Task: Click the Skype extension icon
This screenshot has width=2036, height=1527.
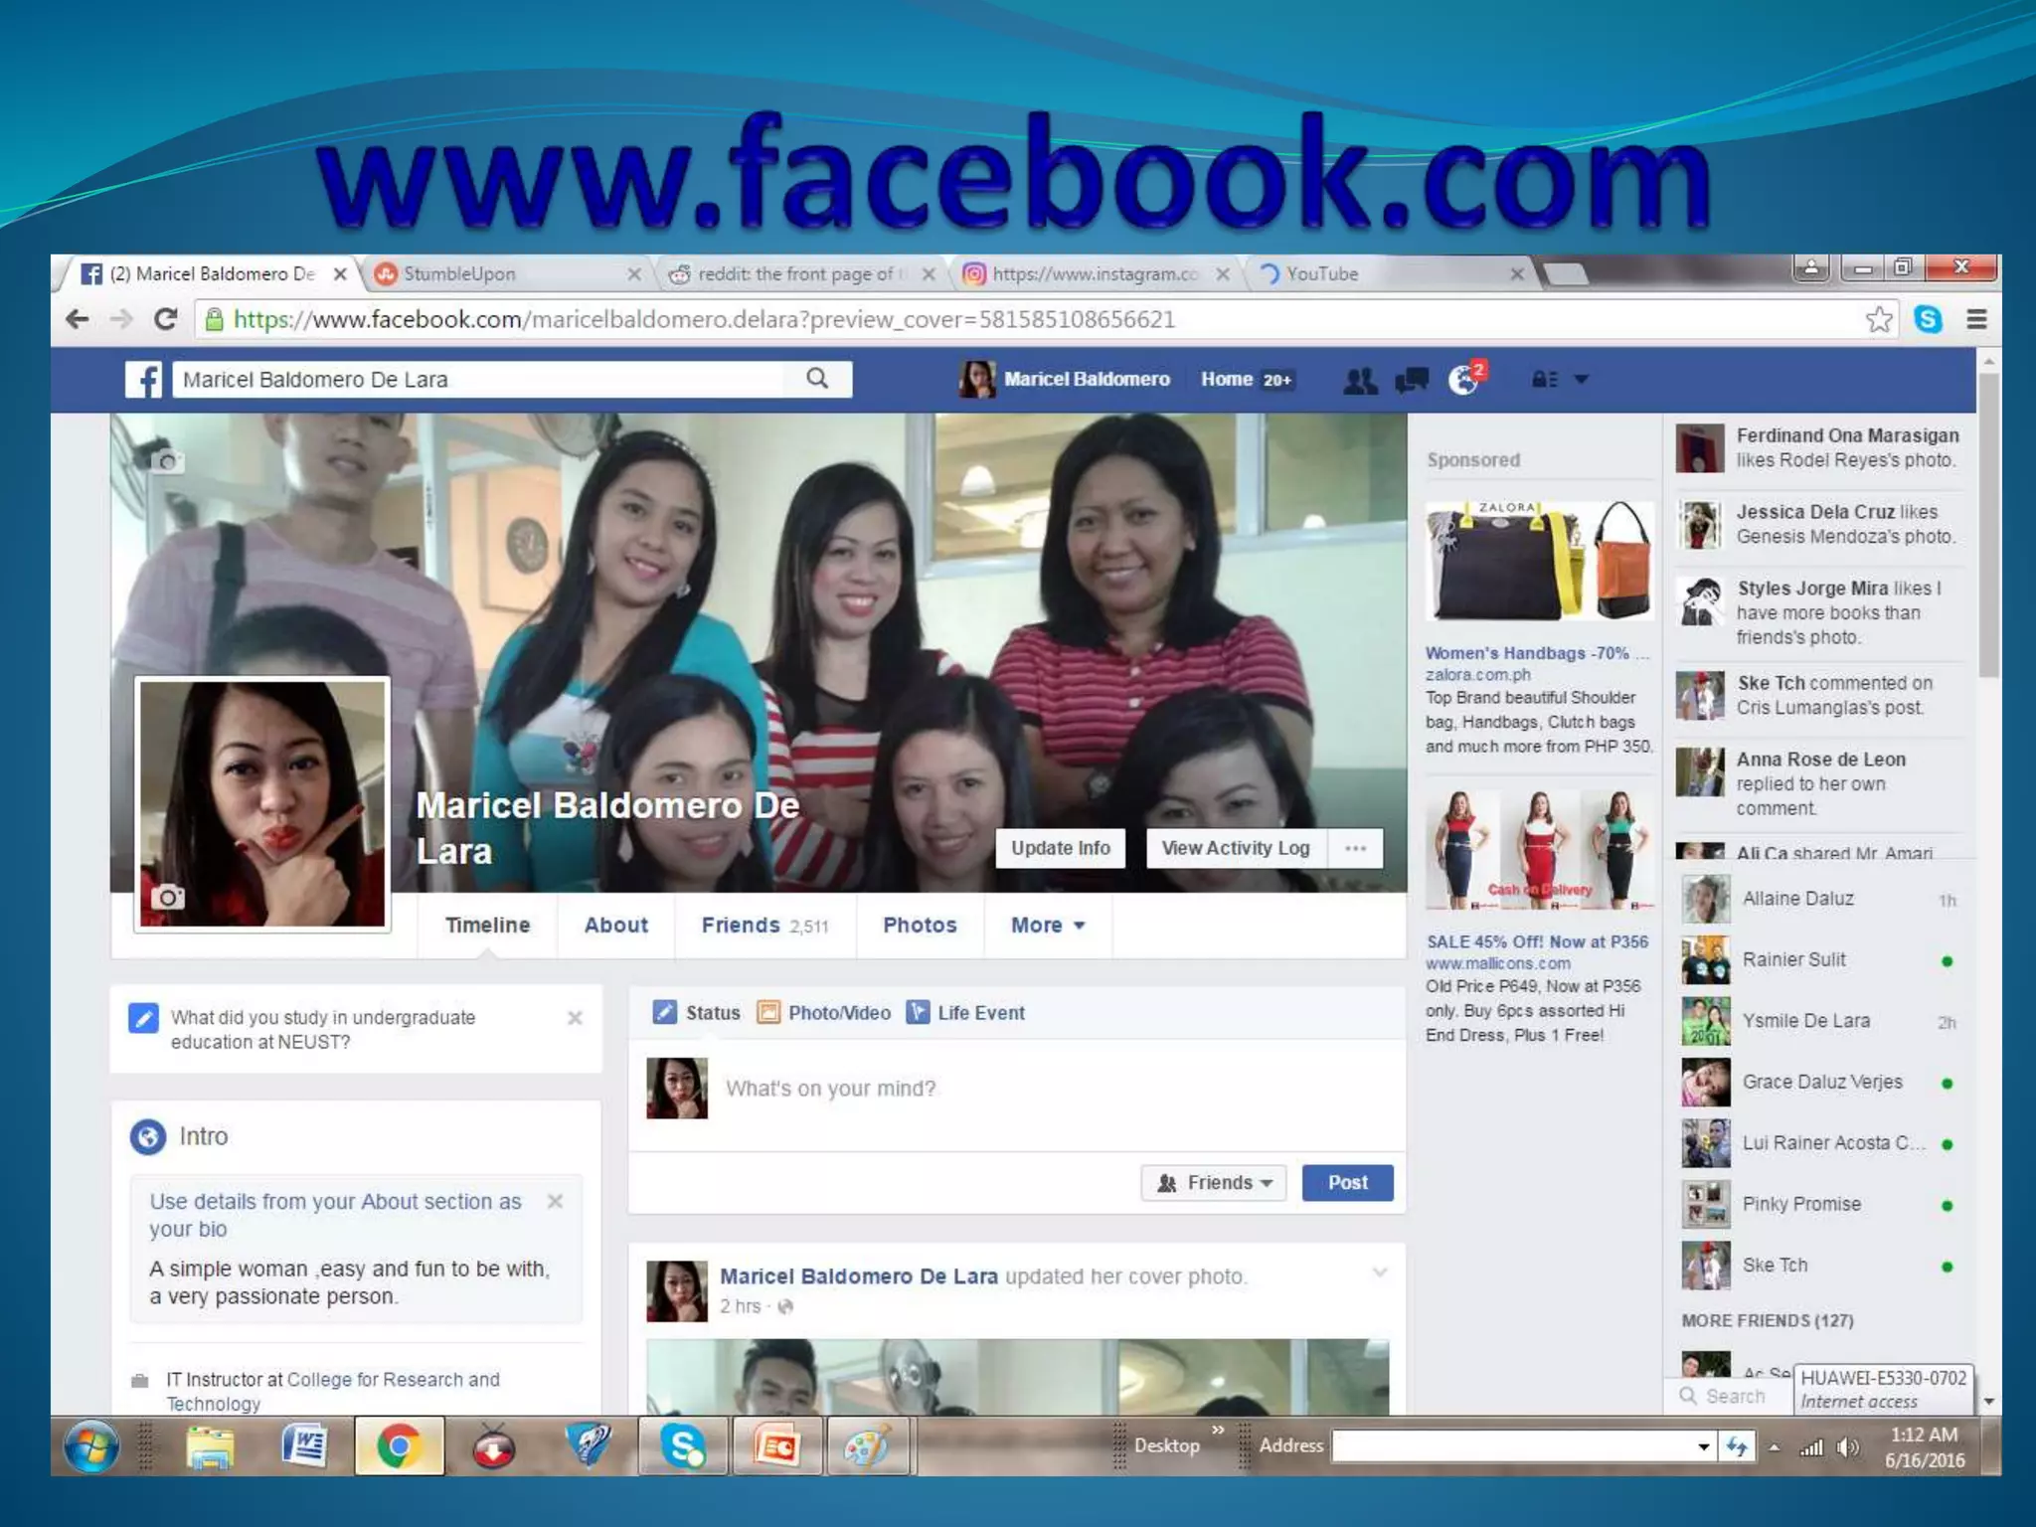Action: 1928,320
